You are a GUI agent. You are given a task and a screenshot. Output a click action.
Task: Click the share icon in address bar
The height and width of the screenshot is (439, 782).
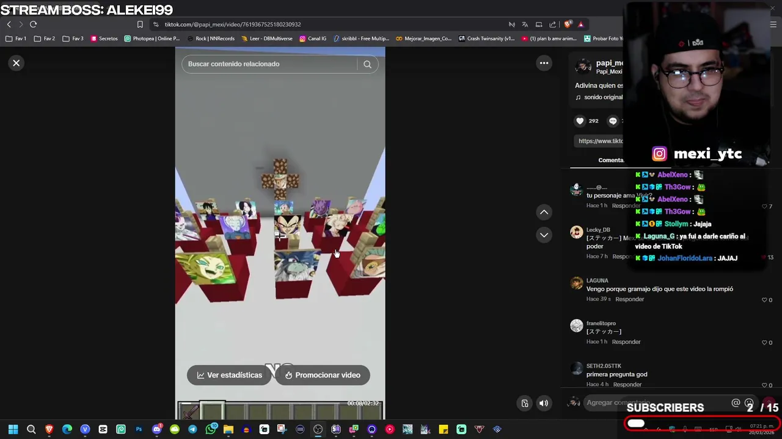552,24
